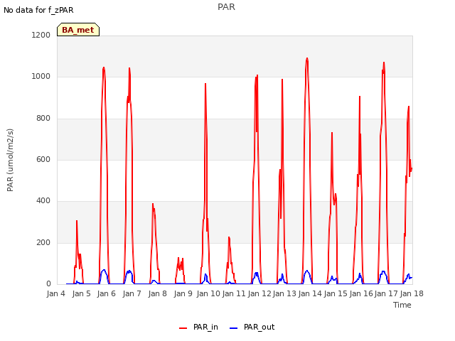Click the BA_met annotation label
This screenshot has height=341, width=455.
[x=78, y=30]
